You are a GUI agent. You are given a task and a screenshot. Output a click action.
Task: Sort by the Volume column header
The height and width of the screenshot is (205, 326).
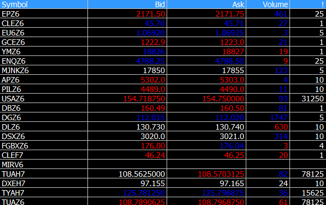[x=268, y=4]
